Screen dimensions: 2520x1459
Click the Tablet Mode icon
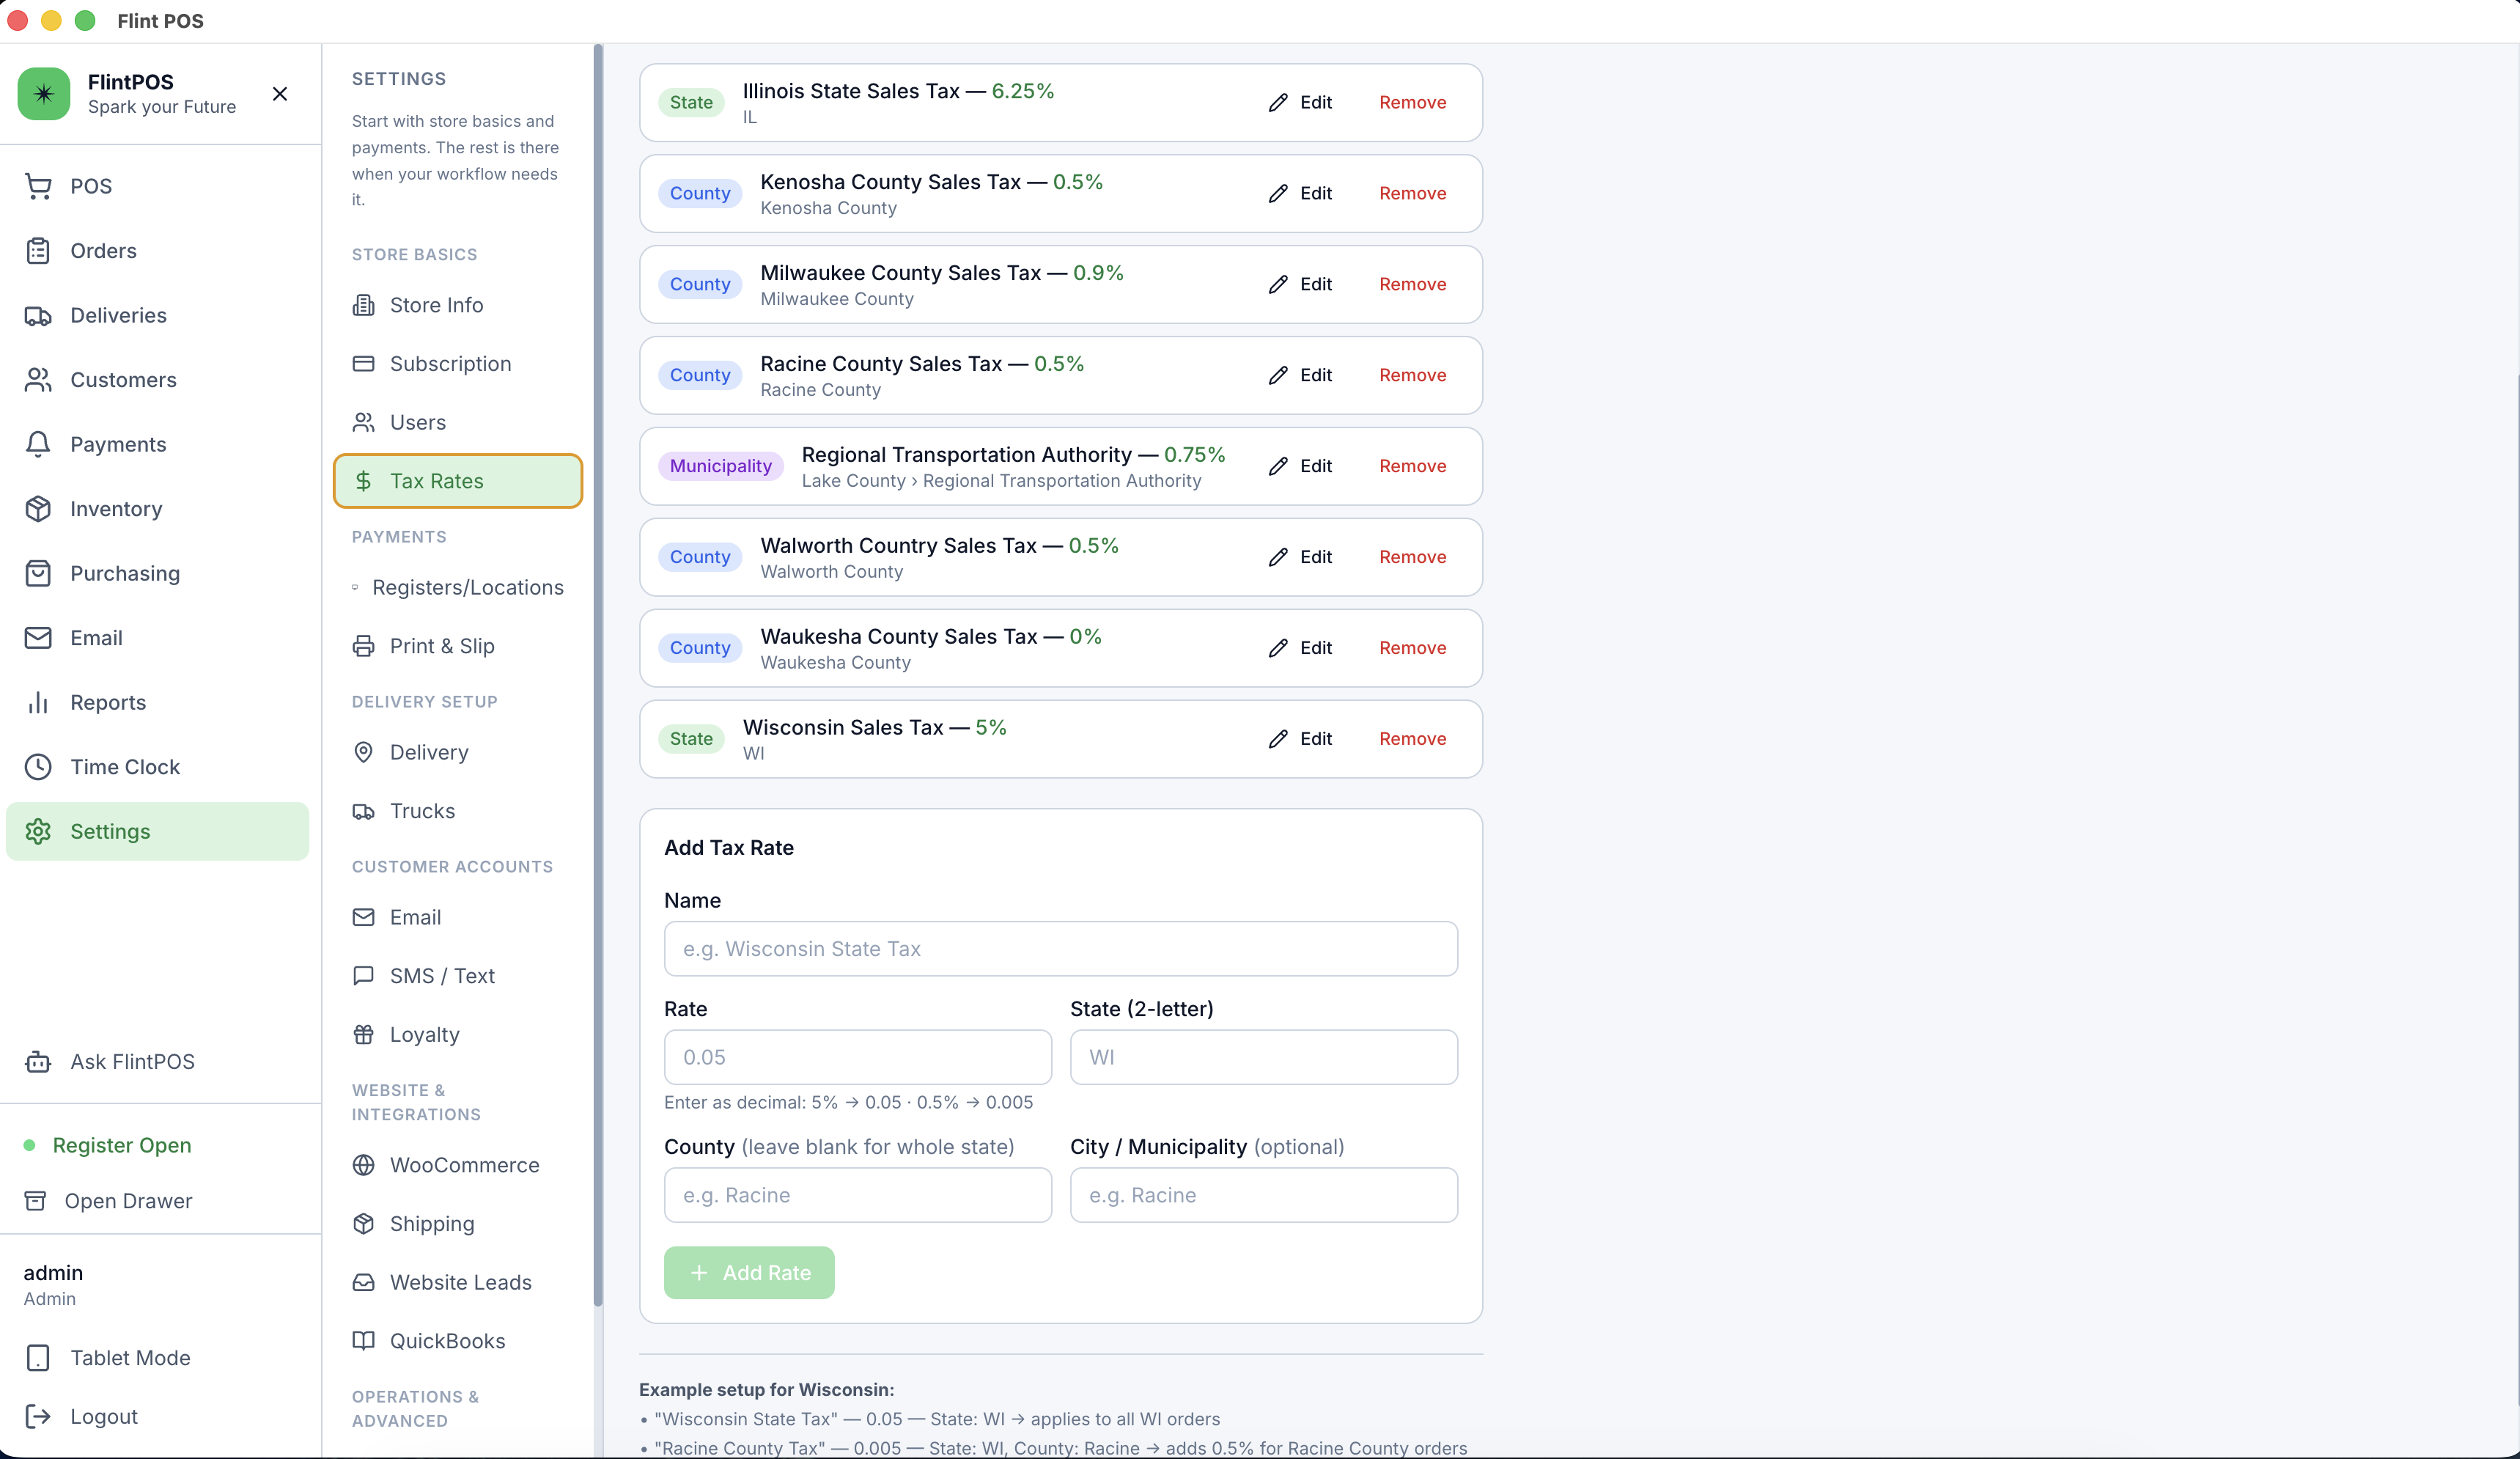point(38,1358)
